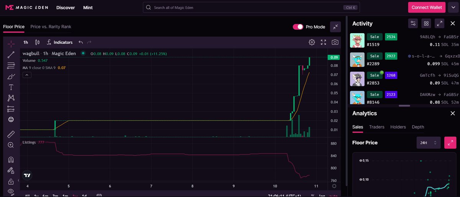The image size is (460, 197).
Task: Click the panel resize handle between Activity and Analytics
Action: pos(404,106)
